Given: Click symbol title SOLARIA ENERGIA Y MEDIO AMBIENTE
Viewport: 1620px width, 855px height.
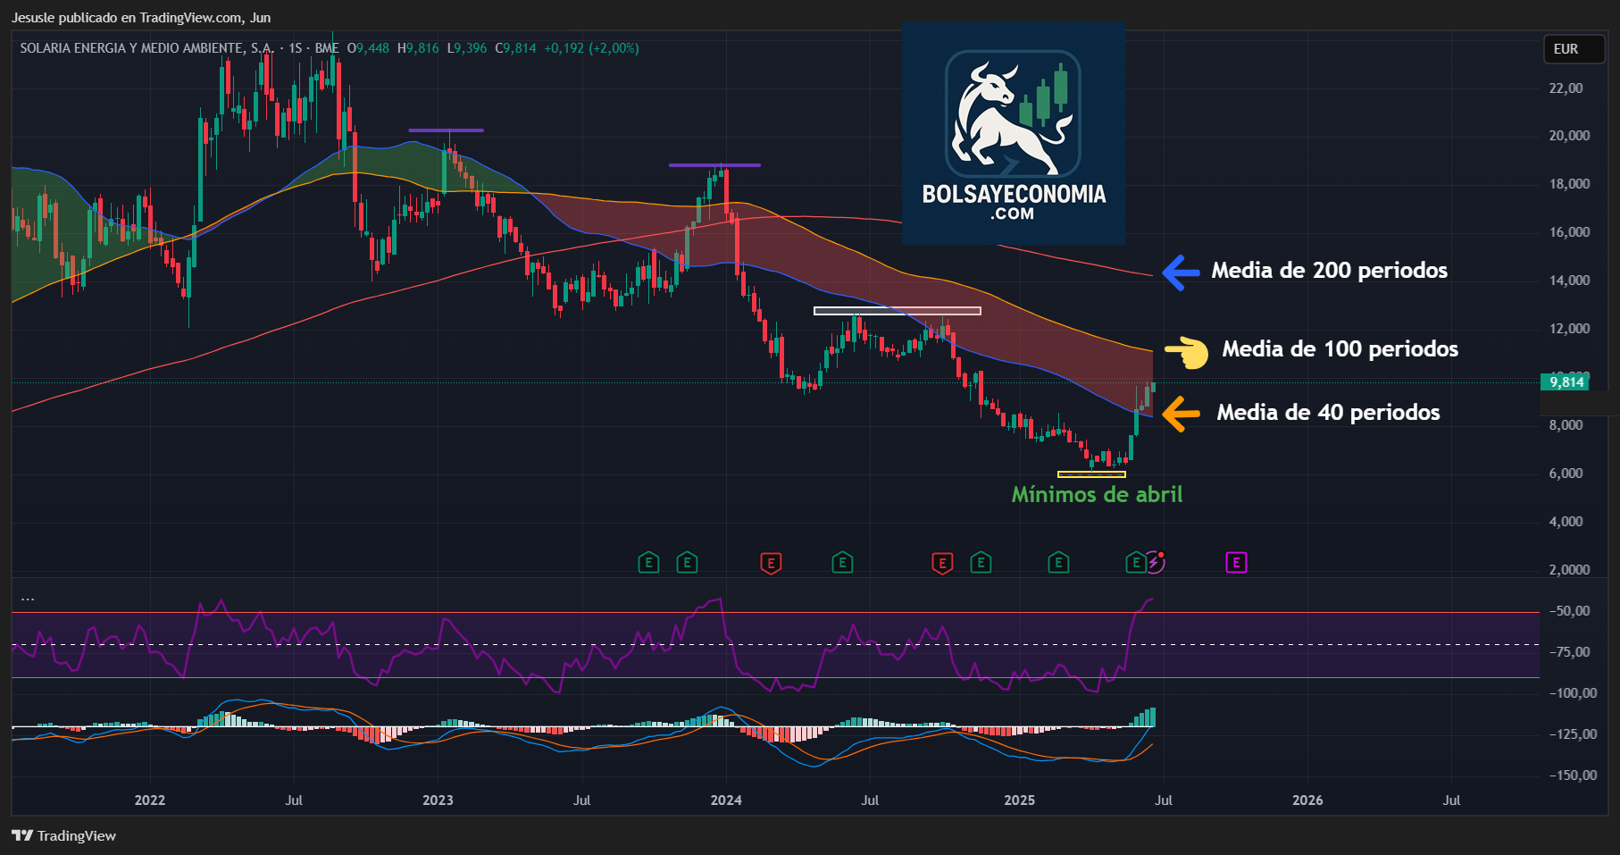Looking at the screenshot, I should point(146,48).
